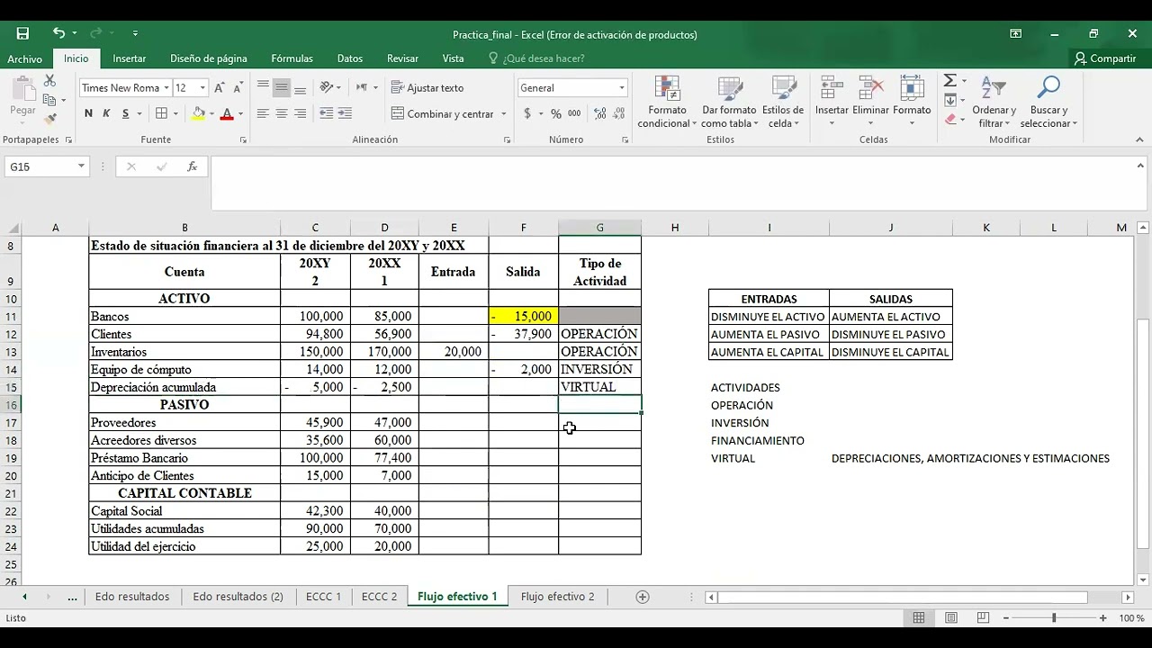Switch to the Insertar ribbon tab
The width and height of the screenshot is (1152, 648).
coord(129,58)
